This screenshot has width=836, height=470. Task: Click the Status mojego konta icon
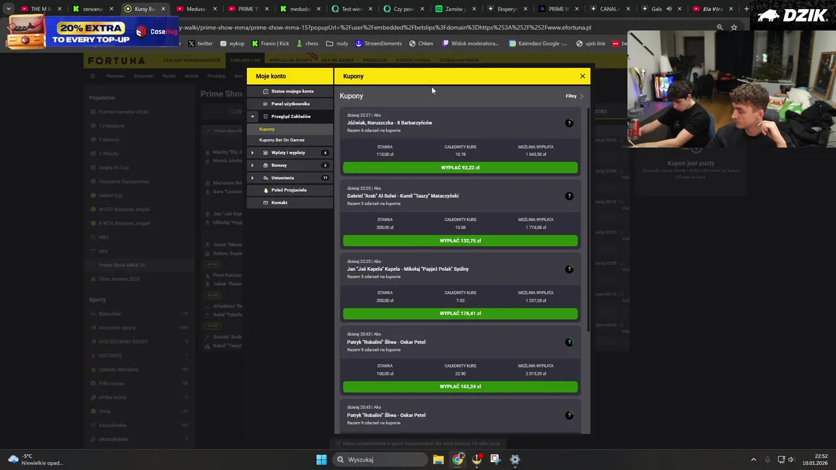point(265,91)
